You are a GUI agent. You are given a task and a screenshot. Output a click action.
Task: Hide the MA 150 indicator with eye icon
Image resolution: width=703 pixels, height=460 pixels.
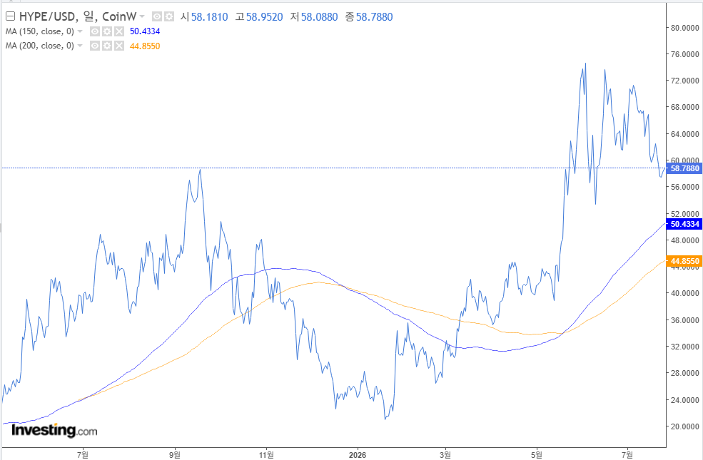point(95,31)
